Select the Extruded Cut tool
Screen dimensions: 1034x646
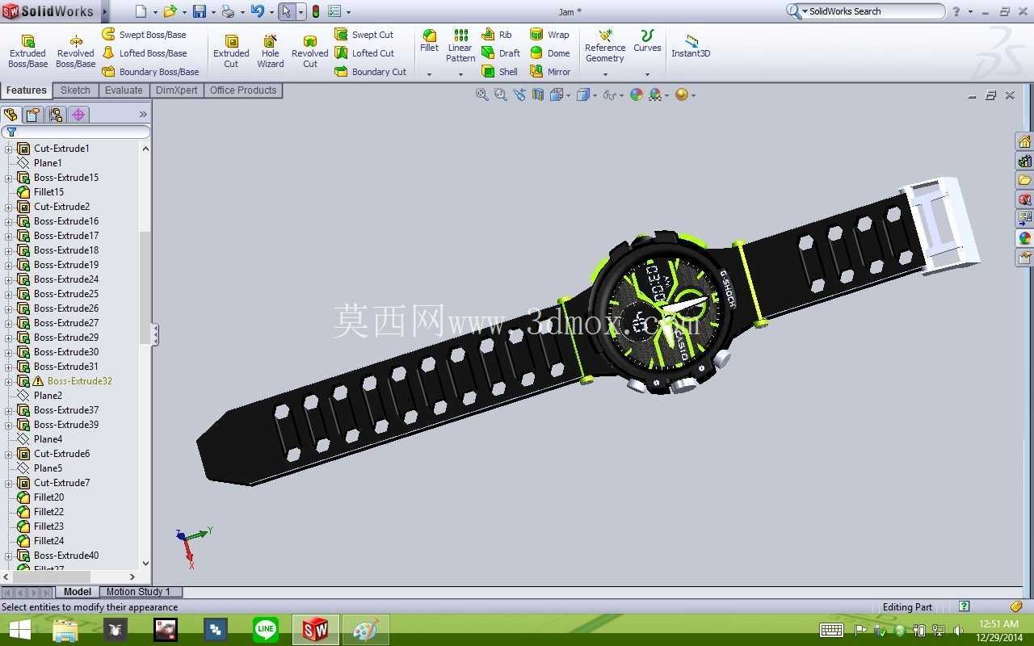(231, 52)
